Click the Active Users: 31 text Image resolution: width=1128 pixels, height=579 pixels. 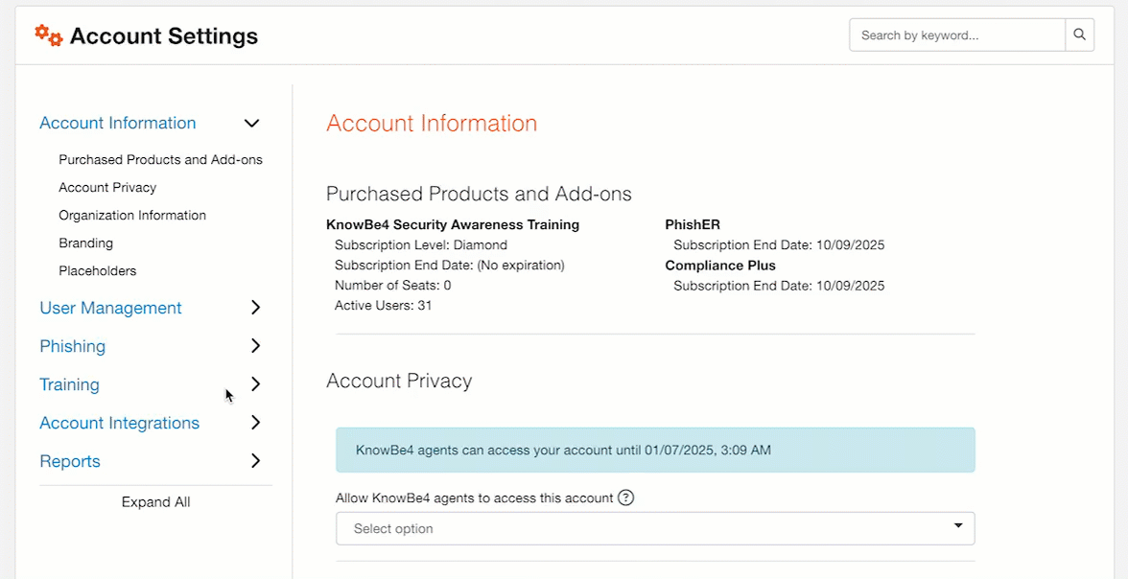[x=383, y=306]
